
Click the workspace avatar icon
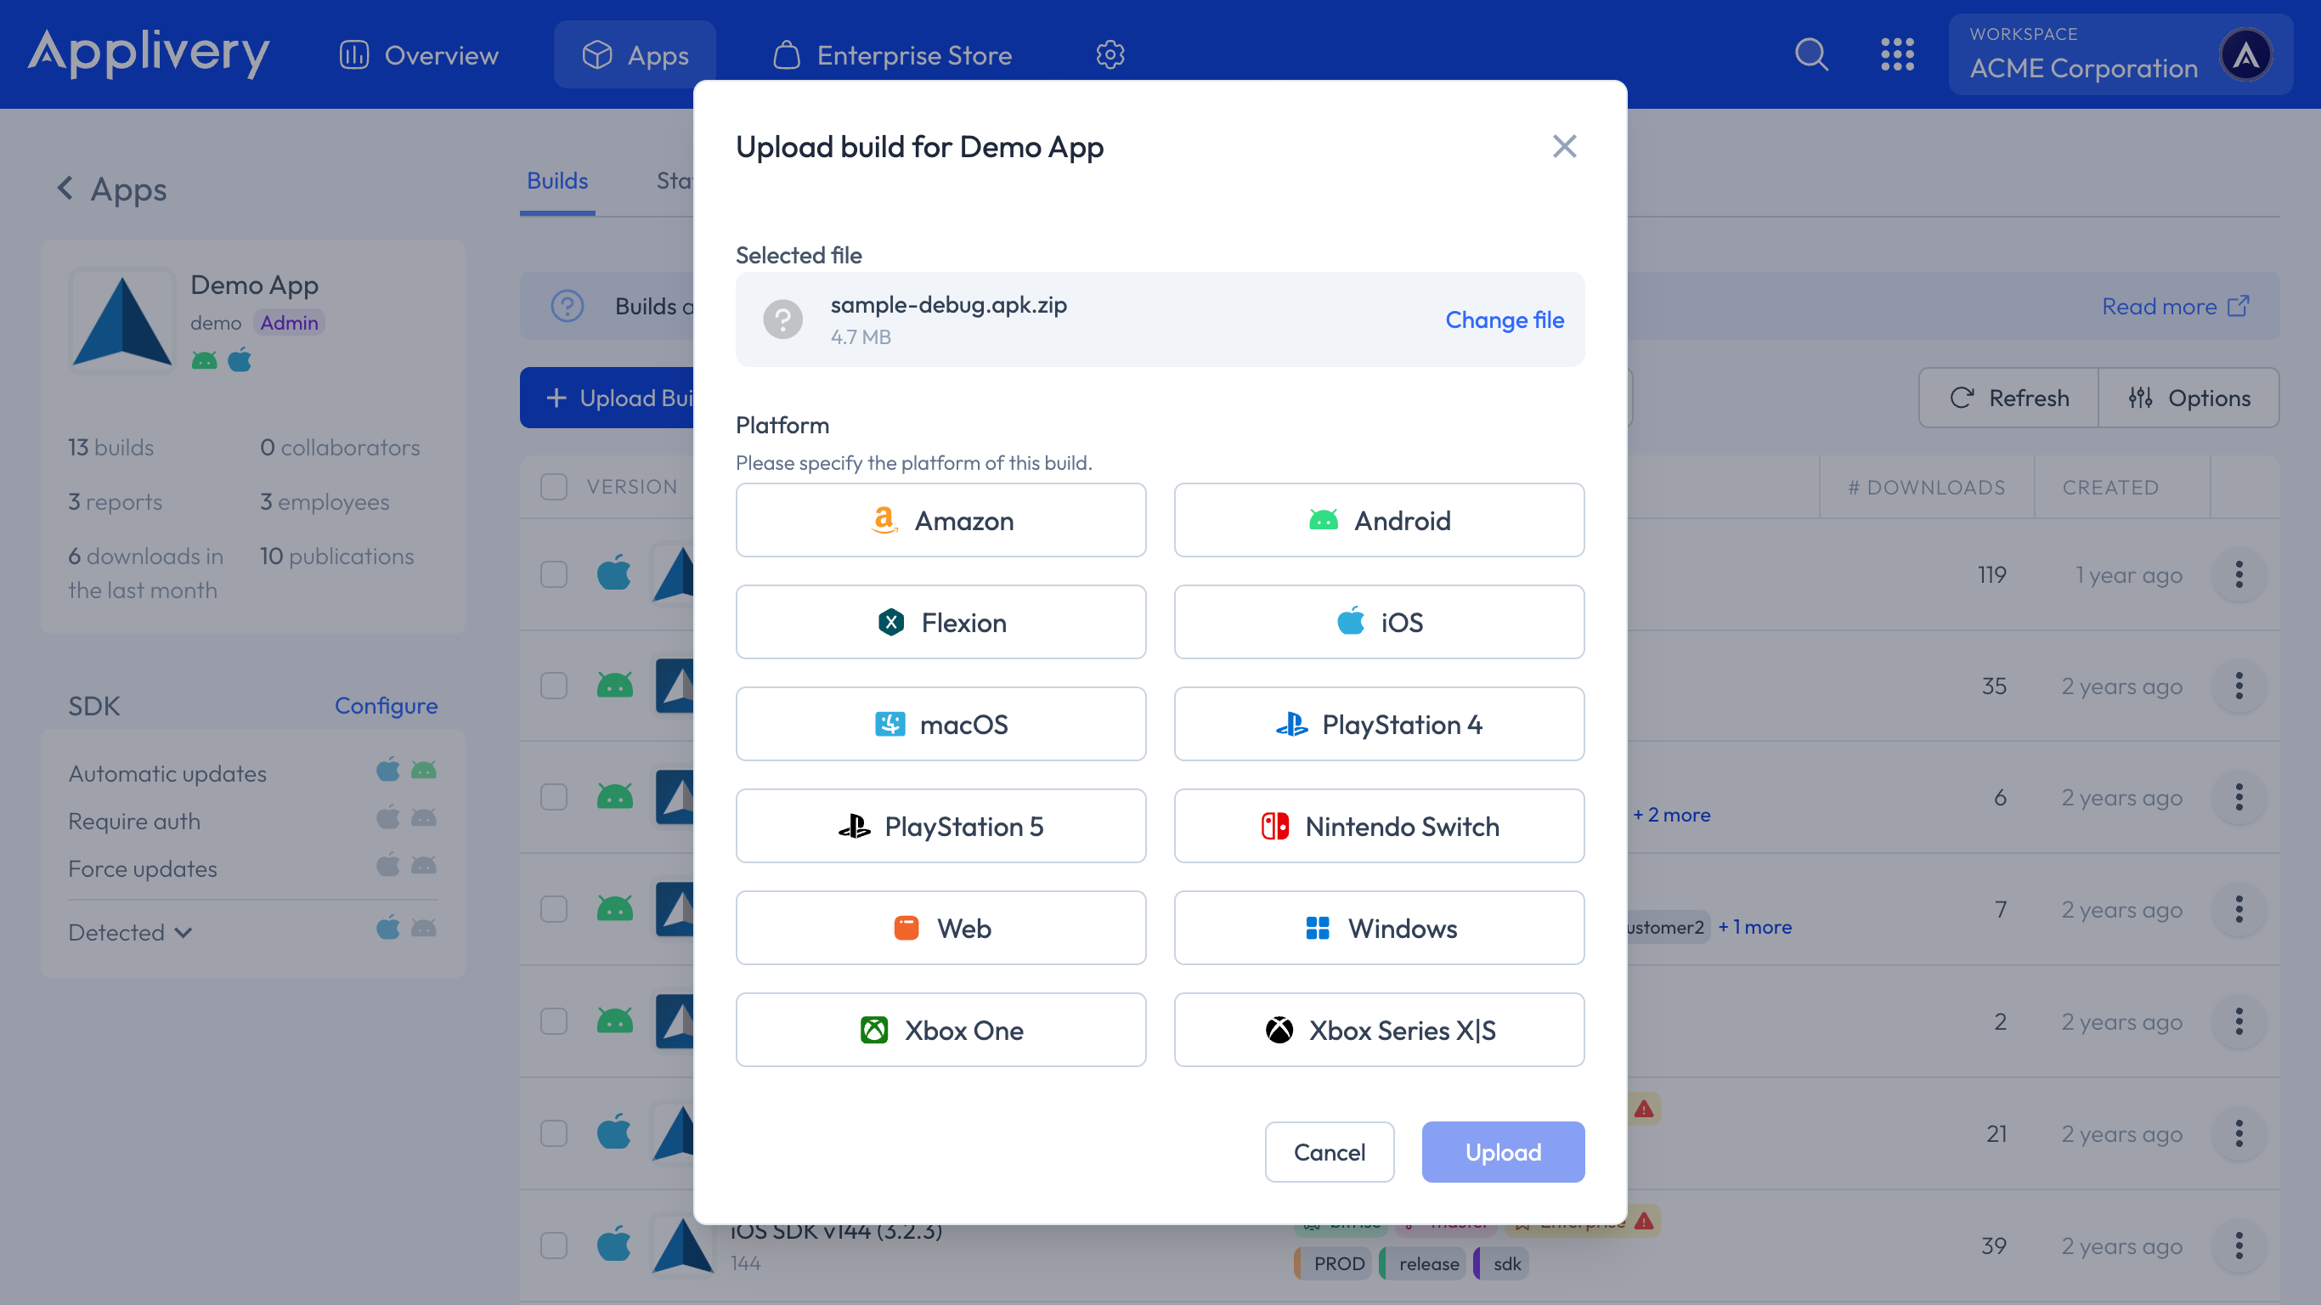click(x=2245, y=55)
